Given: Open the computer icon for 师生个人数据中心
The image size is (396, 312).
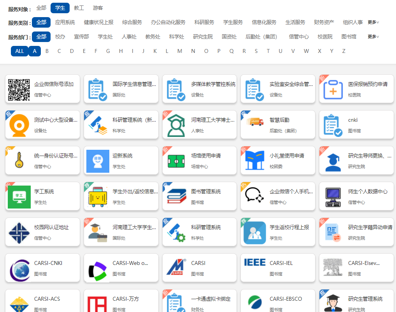Looking at the screenshot, I should coord(333,197).
